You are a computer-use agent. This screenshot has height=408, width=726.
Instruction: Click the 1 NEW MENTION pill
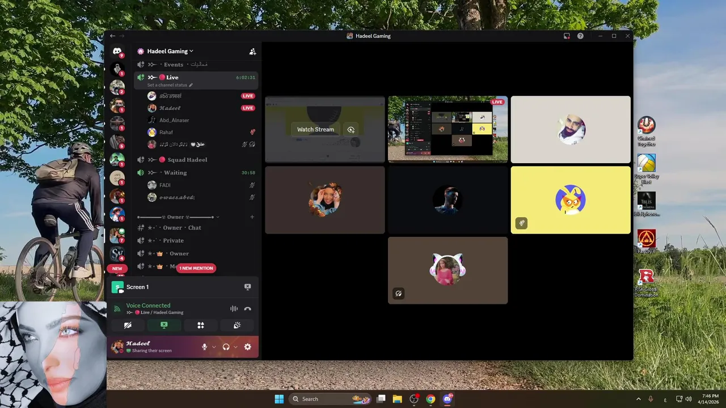tap(196, 268)
